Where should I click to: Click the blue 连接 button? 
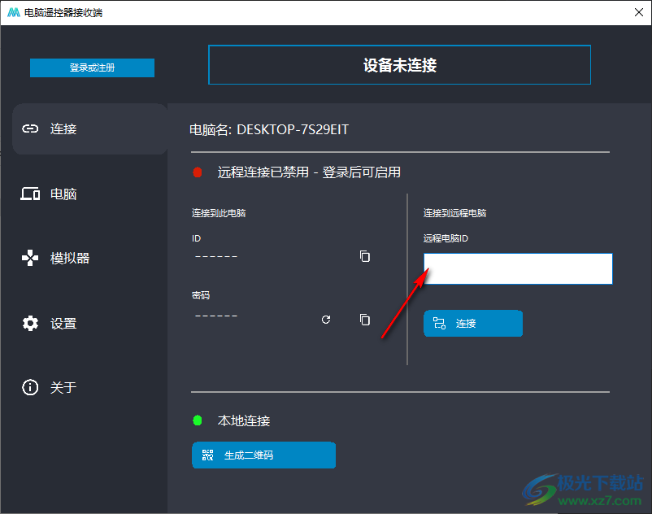pos(473,323)
